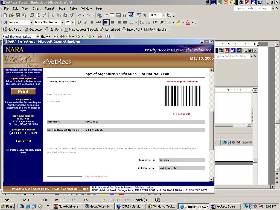The height and width of the screenshot is (210, 280).
Task: Click the Print icon in Word toolbar
Action: click(x=32, y=15)
